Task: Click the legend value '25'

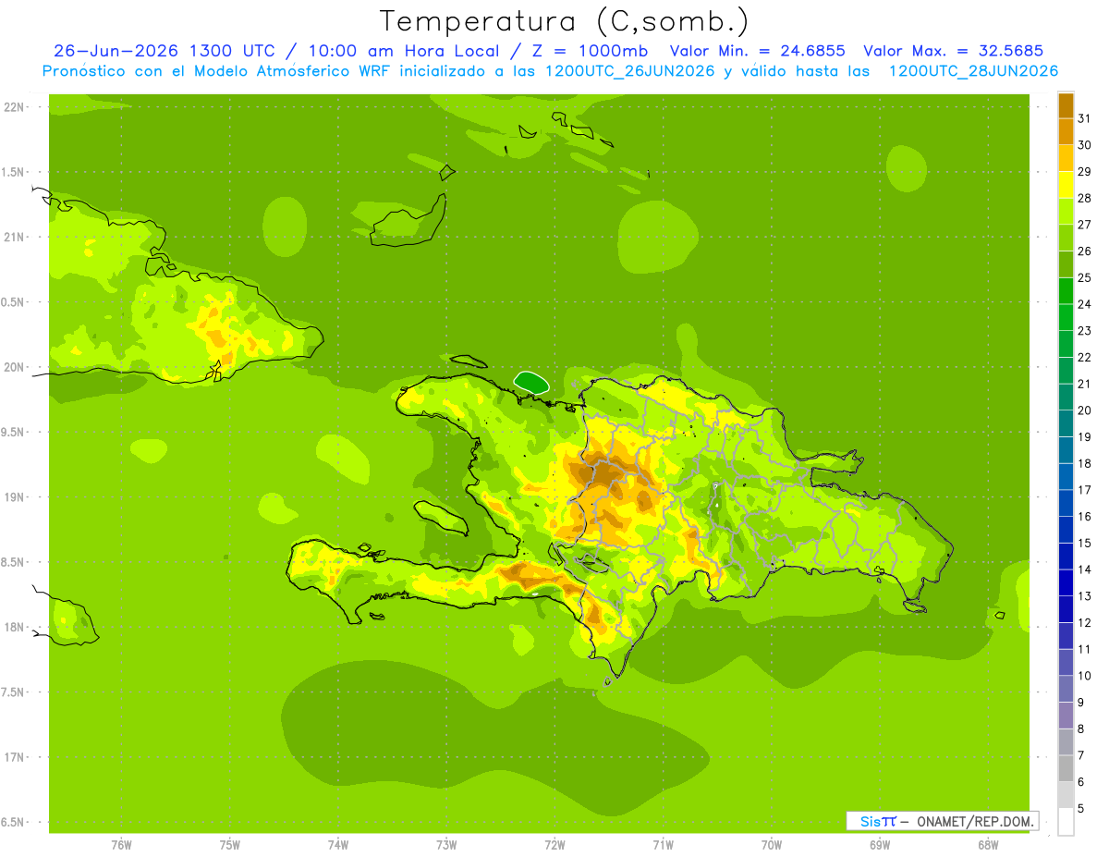Action: tap(1084, 277)
